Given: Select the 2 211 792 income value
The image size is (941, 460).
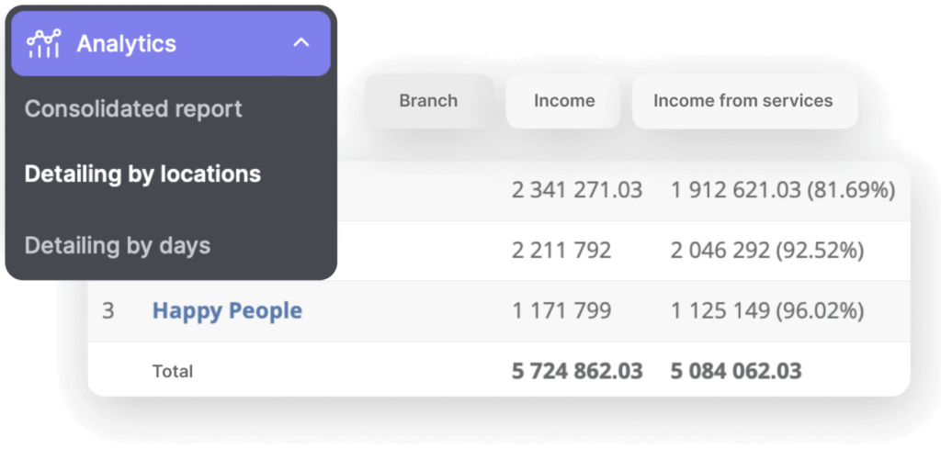Looking at the screenshot, I should 561,251.
